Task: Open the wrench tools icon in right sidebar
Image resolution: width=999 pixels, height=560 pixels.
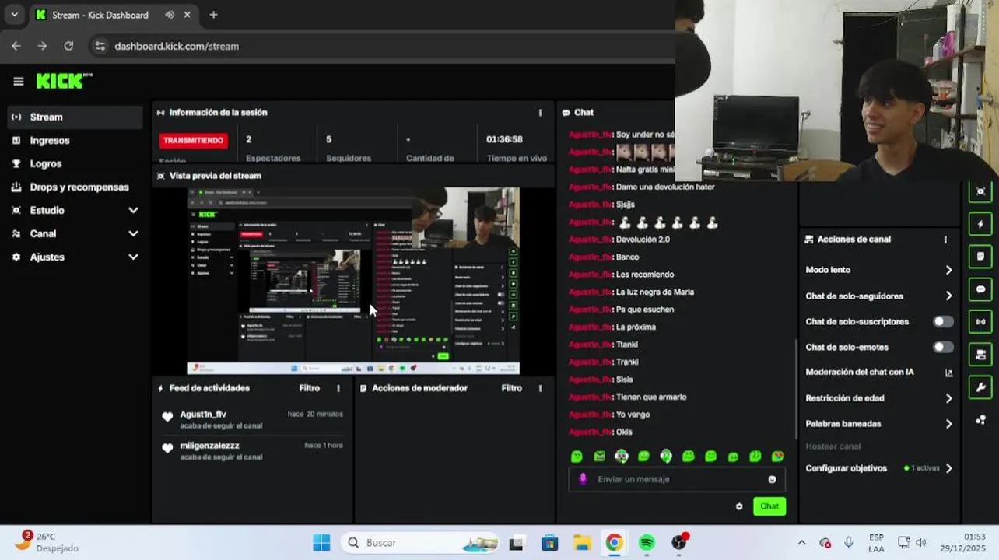Action: click(x=980, y=387)
